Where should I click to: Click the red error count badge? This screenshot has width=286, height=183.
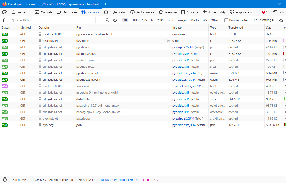pos(265,12)
